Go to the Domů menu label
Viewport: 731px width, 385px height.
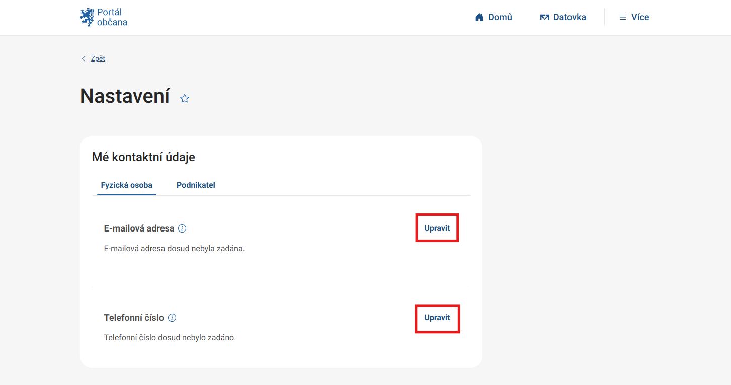pyautogui.click(x=500, y=17)
